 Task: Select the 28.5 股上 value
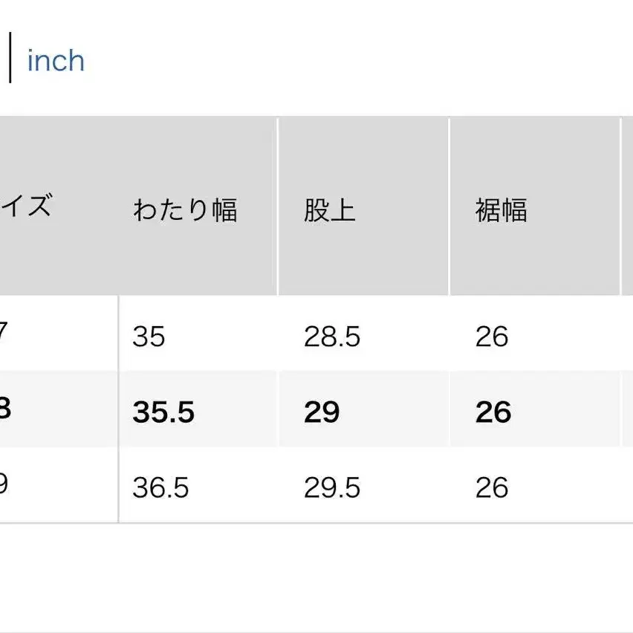332,337
